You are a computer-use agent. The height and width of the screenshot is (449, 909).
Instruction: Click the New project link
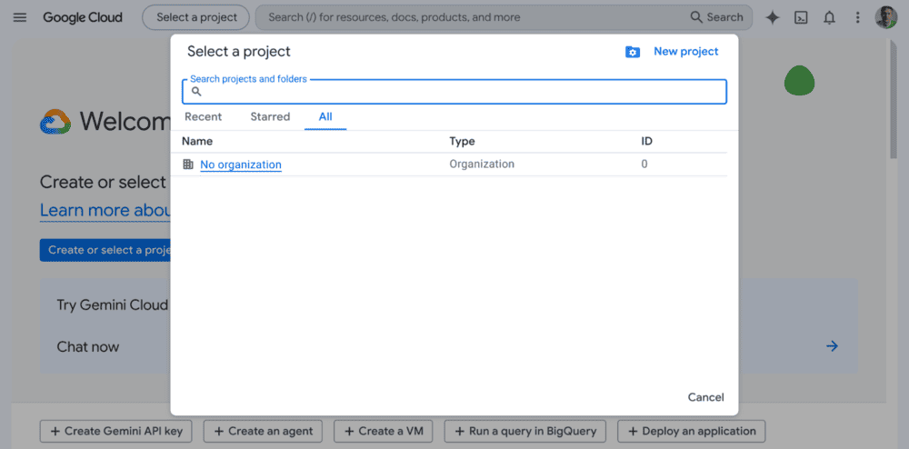coord(685,52)
